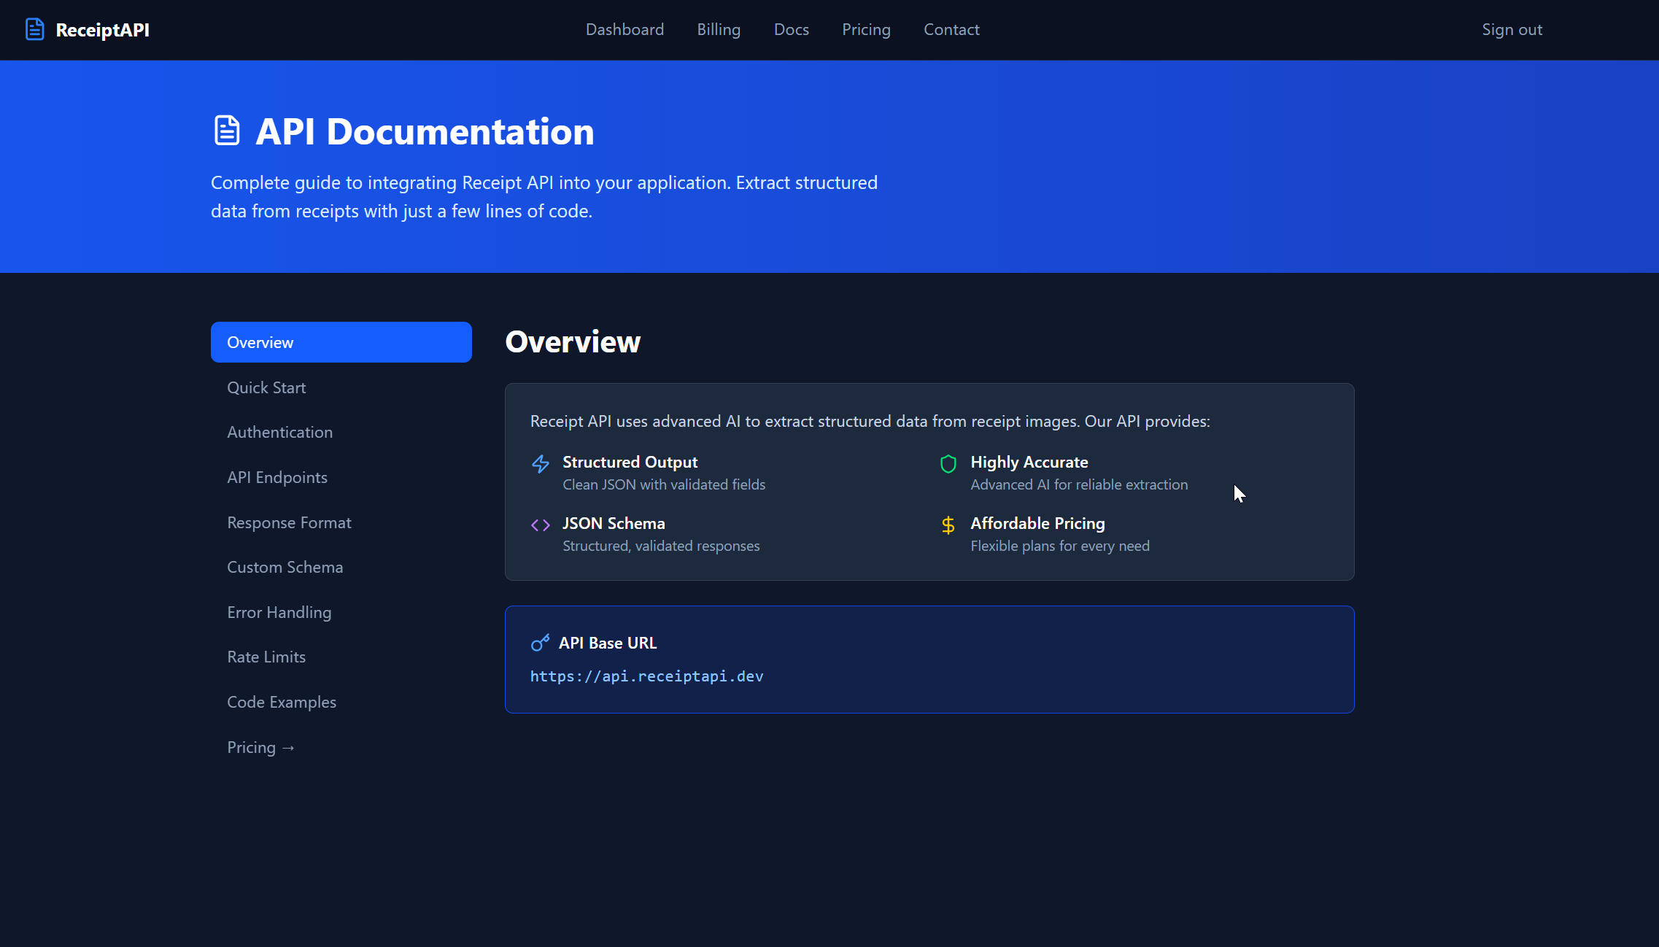Follow the Pricing arrow link in the sidebar
The height and width of the screenshot is (947, 1659).
260,747
